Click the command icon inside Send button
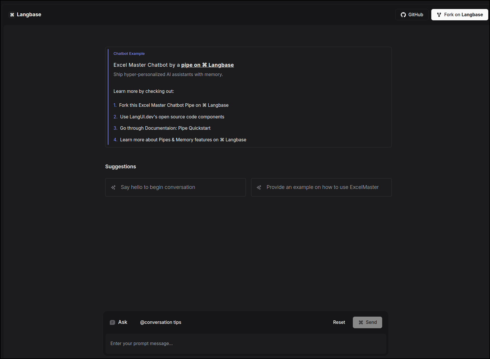 click(x=361, y=322)
